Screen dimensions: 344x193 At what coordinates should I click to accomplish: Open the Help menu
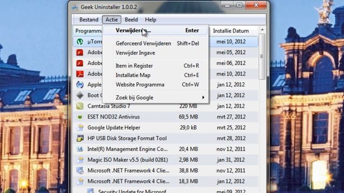pyautogui.click(x=150, y=20)
